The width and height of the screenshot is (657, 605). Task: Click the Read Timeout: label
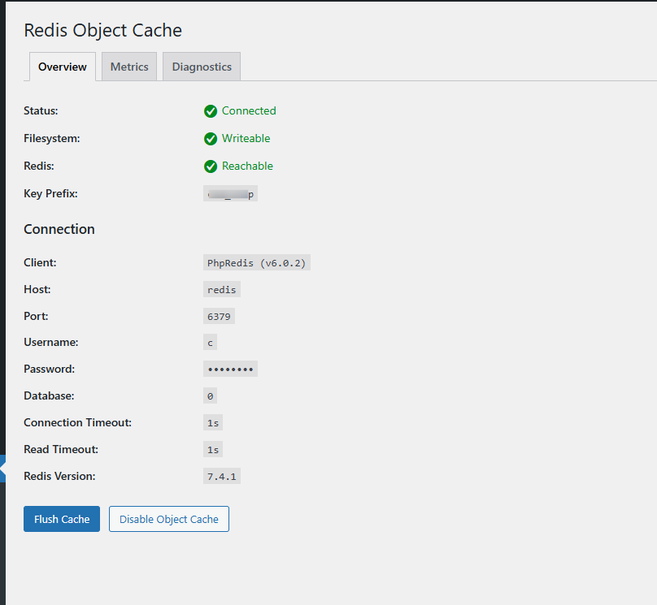click(x=61, y=449)
